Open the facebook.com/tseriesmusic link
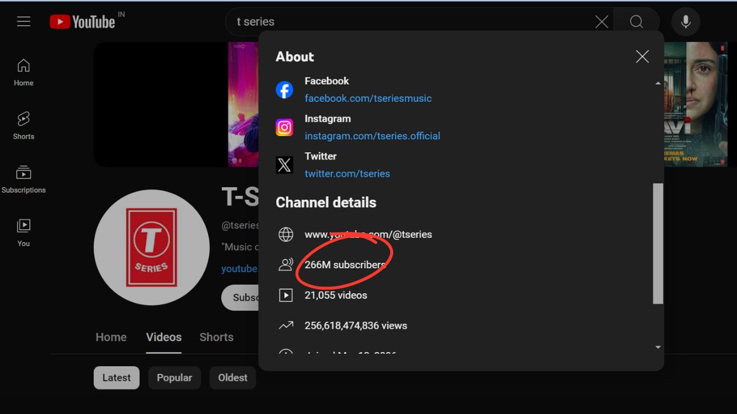 [368, 98]
